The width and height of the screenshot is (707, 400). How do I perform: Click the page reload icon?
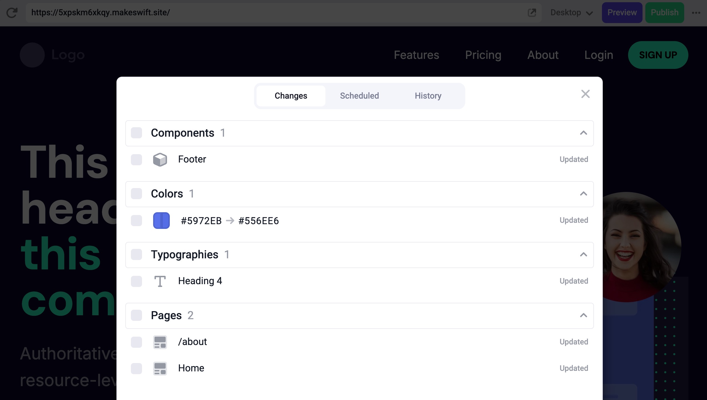pyautogui.click(x=12, y=13)
